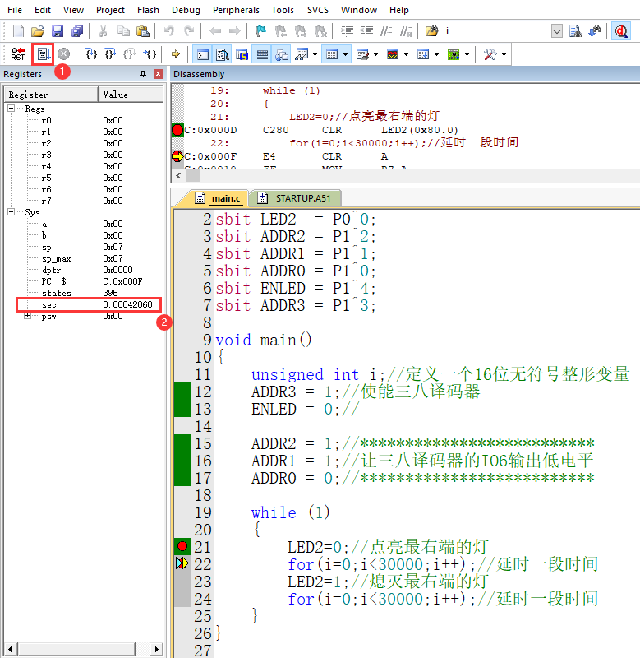Click the Step Over debug icon

pos(111,54)
